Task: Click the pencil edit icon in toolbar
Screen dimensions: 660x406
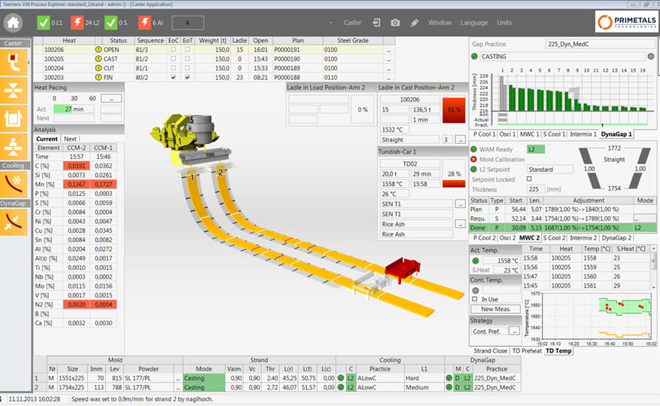Action: pyautogui.click(x=415, y=23)
